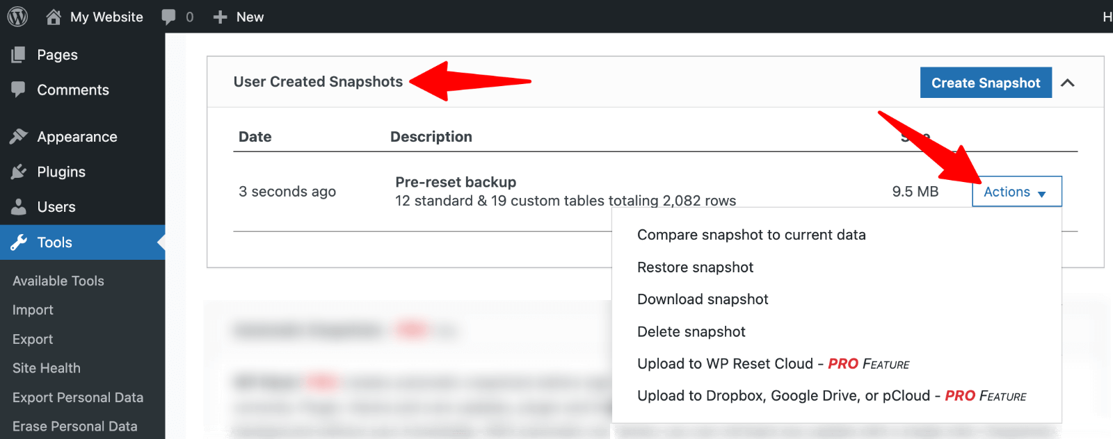Open My Website via the home icon
Viewport: 1113px width, 439px height.
point(54,16)
